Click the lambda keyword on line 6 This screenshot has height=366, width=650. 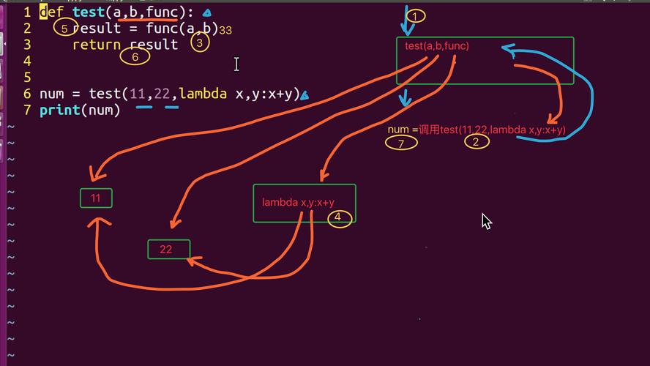pos(203,94)
